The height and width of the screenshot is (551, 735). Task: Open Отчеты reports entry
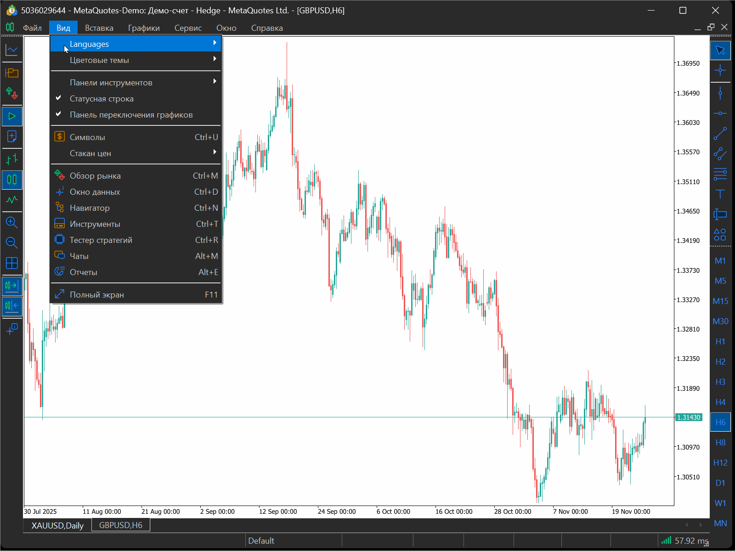pos(136,272)
